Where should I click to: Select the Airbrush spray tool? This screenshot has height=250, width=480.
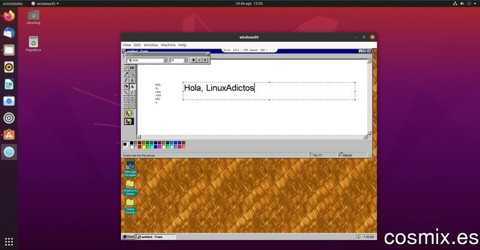[126, 86]
